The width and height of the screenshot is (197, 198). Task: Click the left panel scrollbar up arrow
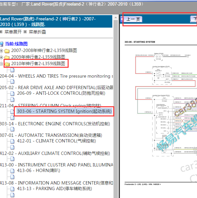point(116,17)
